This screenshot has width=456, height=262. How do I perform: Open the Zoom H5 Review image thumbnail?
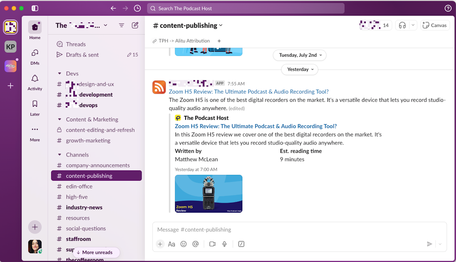pos(208,194)
